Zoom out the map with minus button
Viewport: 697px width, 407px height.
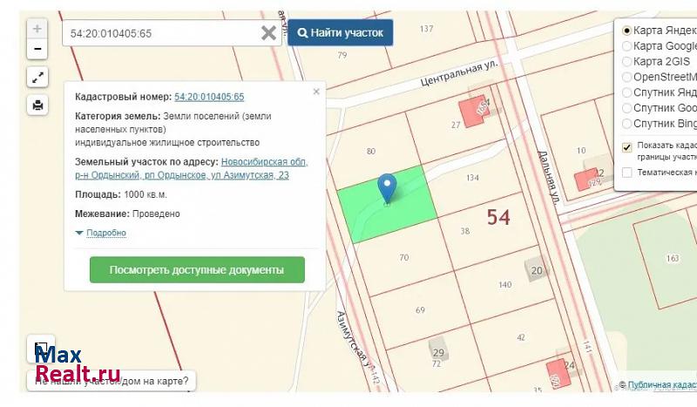(x=37, y=49)
